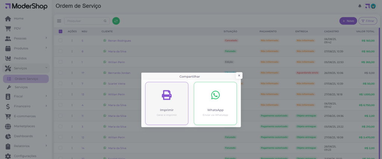Viewport: 382px width, 159px height.
Task: Open actions menu for order 8
Action: (x=72, y=51)
